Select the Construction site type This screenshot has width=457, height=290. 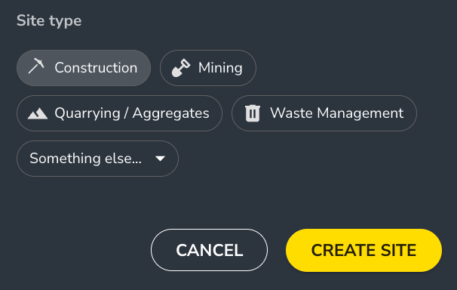pos(84,68)
